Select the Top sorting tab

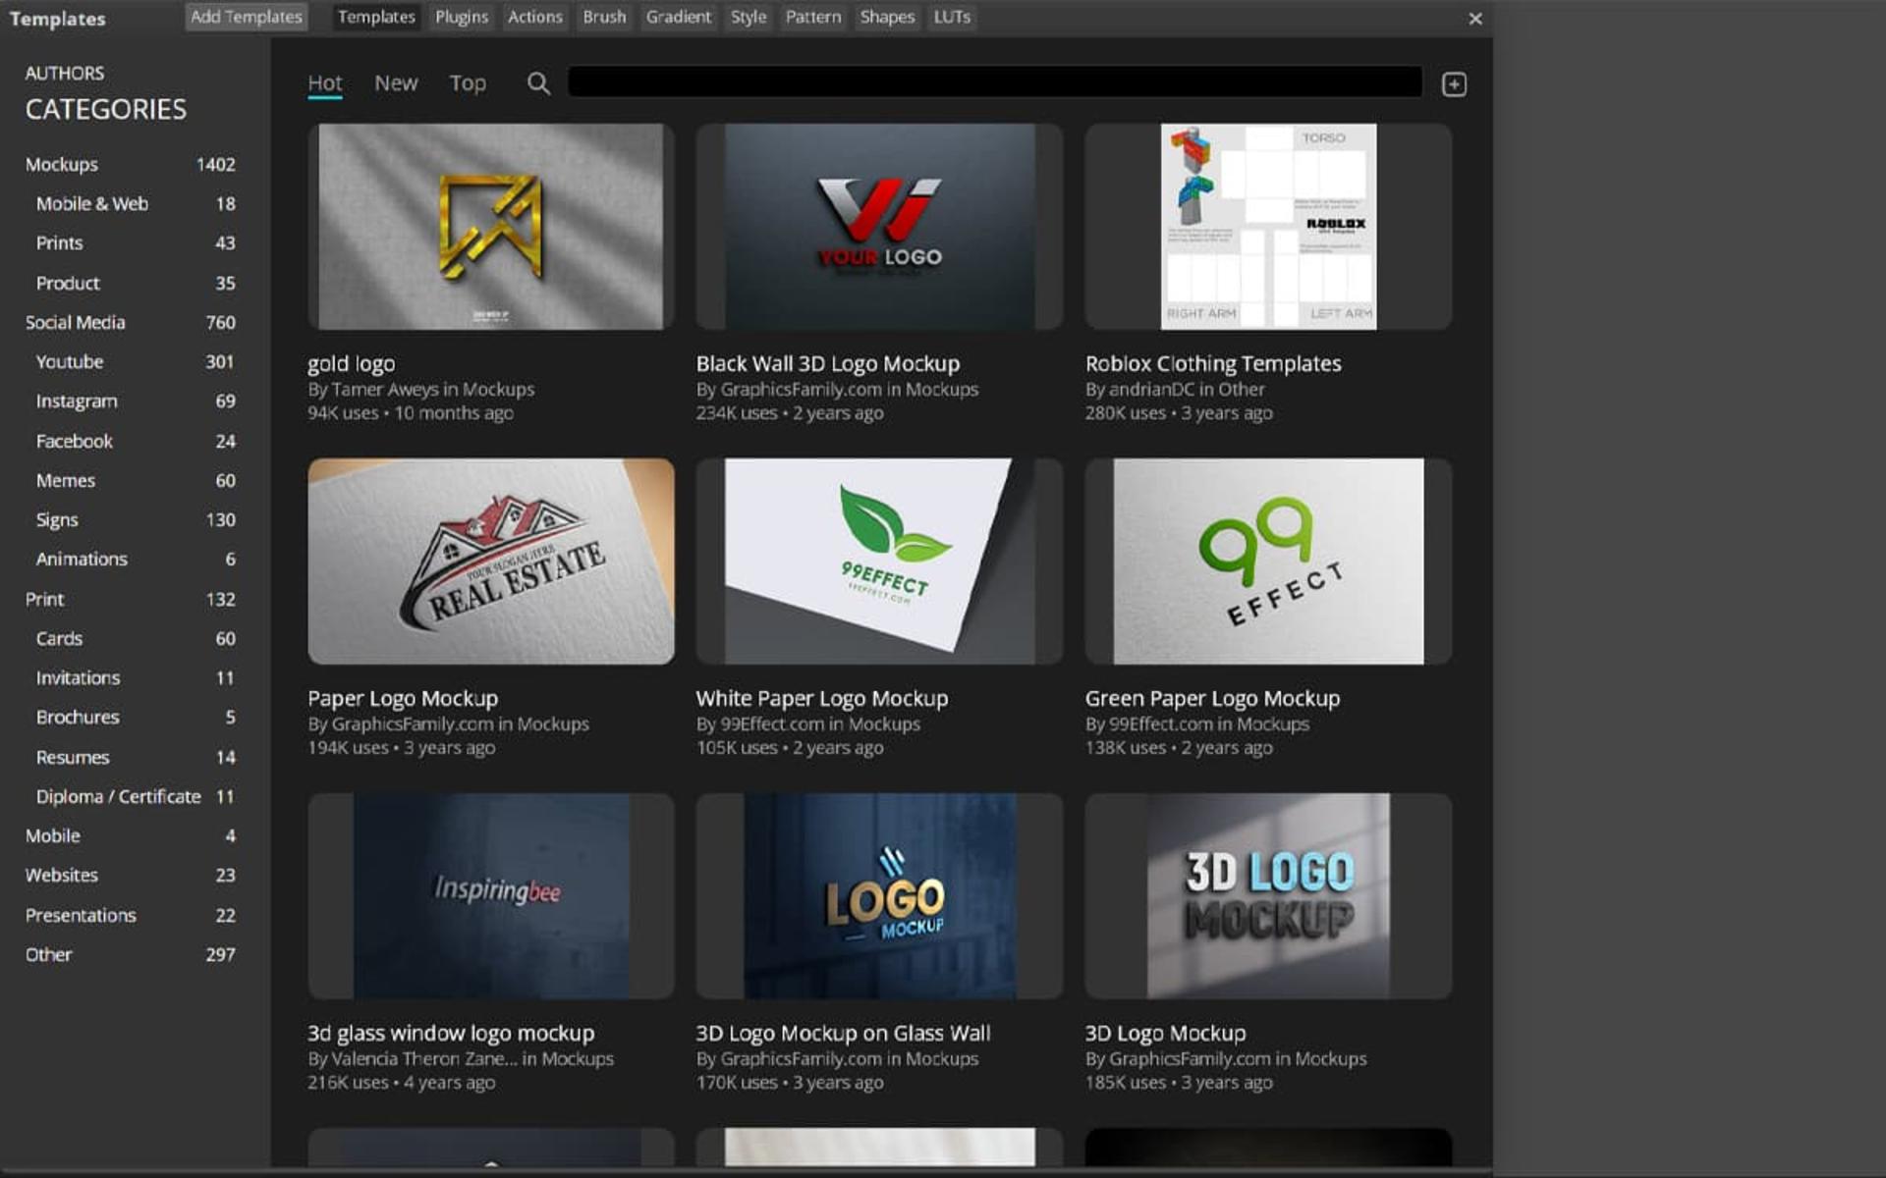tap(468, 83)
